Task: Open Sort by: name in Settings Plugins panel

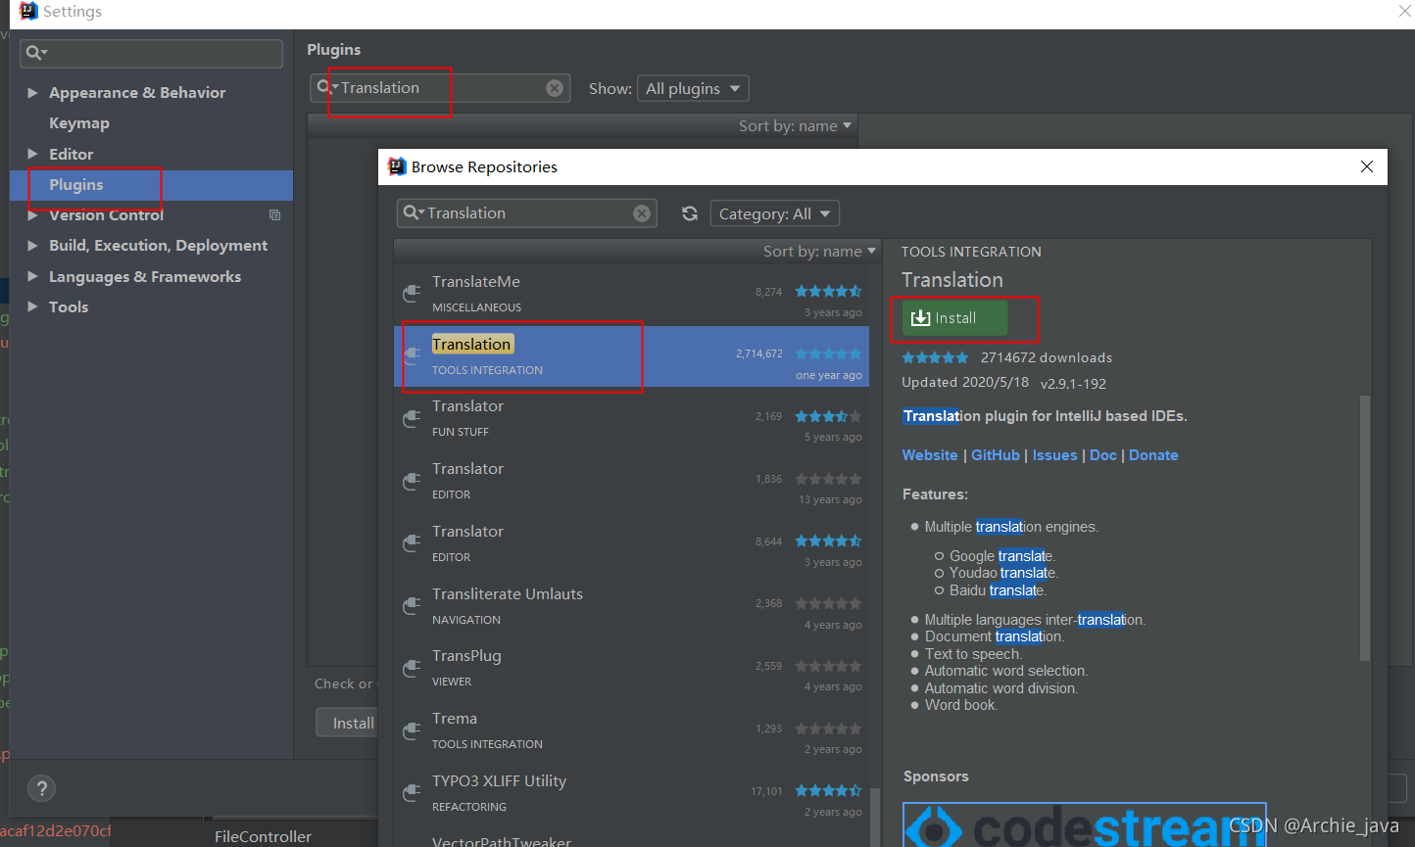Action: point(795,126)
